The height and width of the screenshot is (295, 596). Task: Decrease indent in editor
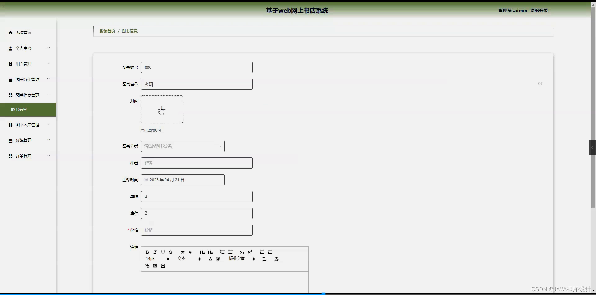[262, 252]
